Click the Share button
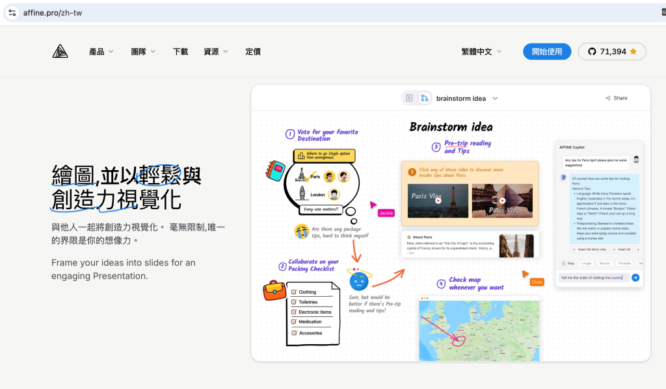Viewport: 666px width, 389px height. 617,98
